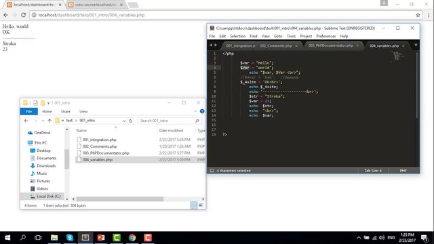
Task: Open Explorer help question mark
Action: (x=202, y=111)
